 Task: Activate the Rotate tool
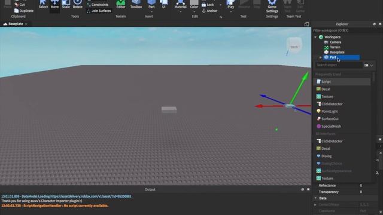pyautogui.click(x=77, y=4)
